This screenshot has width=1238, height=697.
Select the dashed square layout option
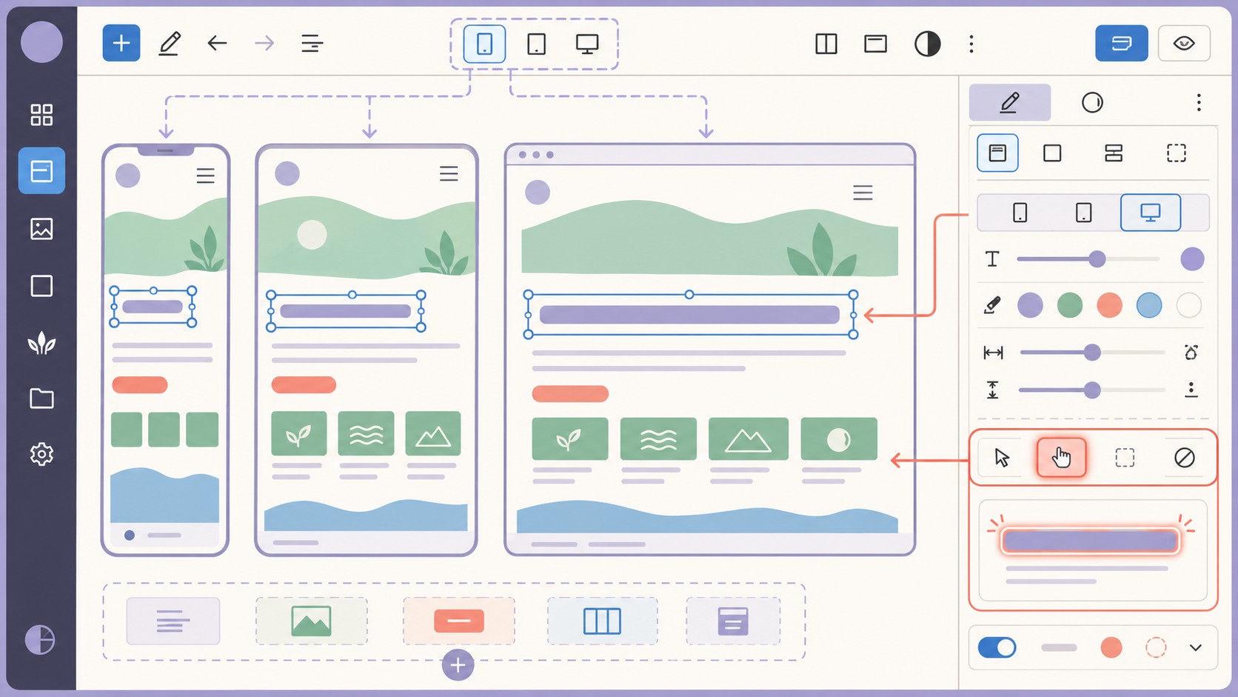(x=1177, y=153)
